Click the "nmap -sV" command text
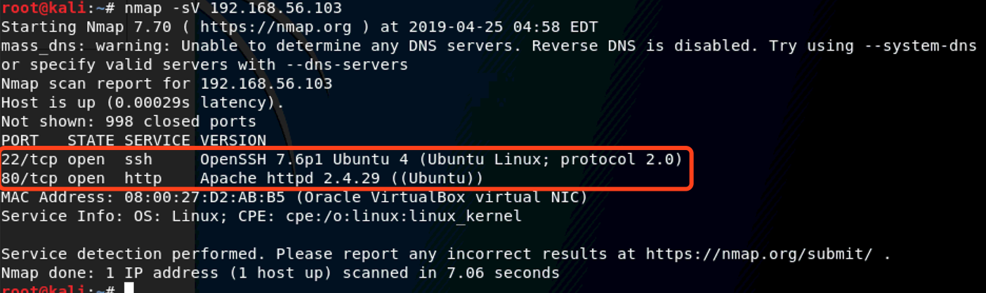Image resolution: width=986 pixels, height=293 pixels. coord(162,8)
